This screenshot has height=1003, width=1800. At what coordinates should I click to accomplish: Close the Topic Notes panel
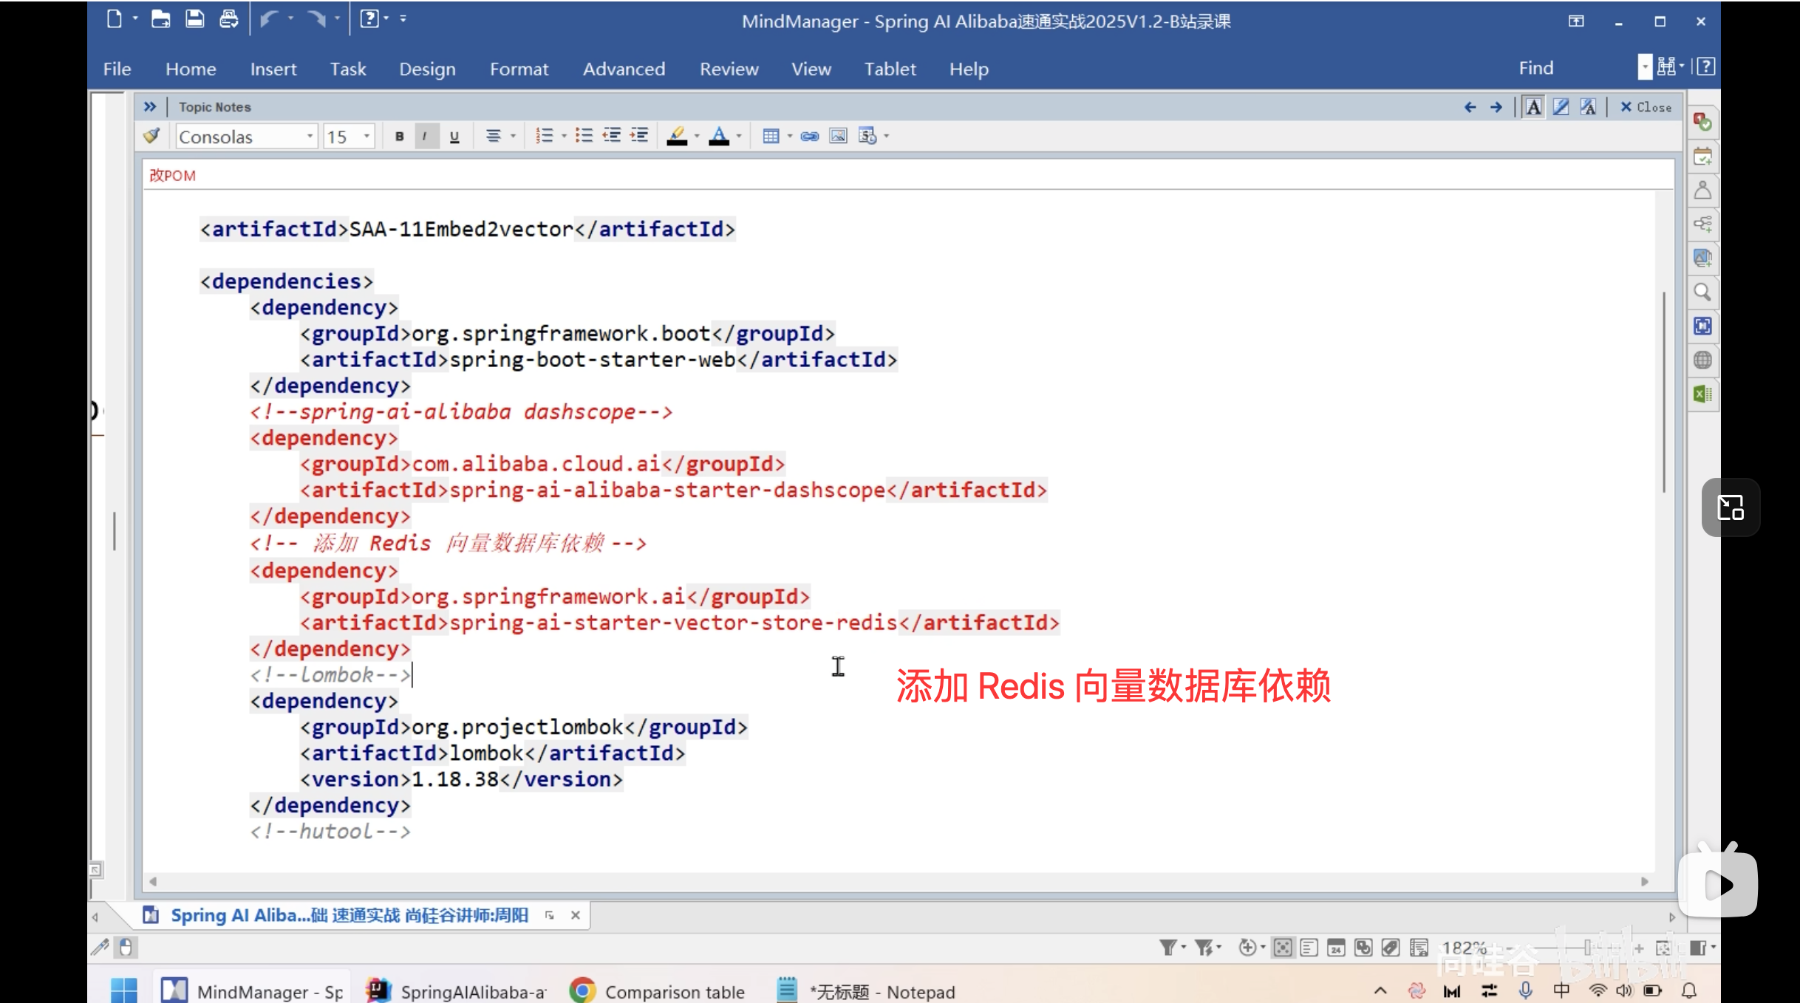coord(1646,107)
